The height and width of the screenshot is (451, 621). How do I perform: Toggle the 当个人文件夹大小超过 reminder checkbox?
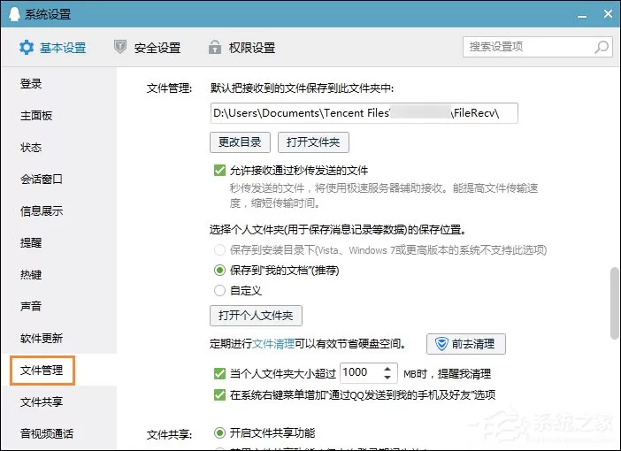pyautogui.click(x=219, y=373)
